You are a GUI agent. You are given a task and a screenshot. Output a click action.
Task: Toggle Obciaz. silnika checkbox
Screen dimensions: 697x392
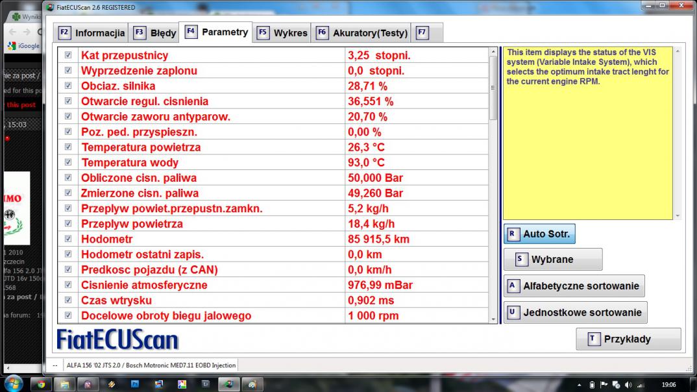click(68, 86)
